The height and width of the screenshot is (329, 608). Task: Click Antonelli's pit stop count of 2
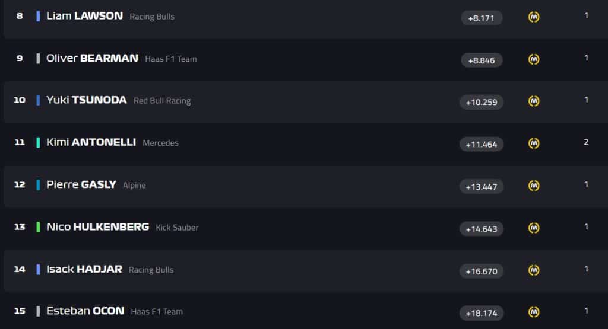tap(586, 142)
